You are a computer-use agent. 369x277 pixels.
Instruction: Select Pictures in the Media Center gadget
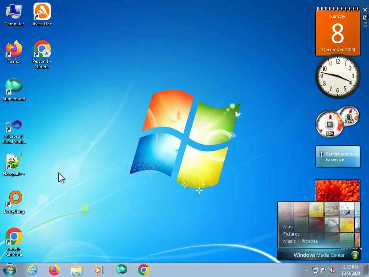291,234
